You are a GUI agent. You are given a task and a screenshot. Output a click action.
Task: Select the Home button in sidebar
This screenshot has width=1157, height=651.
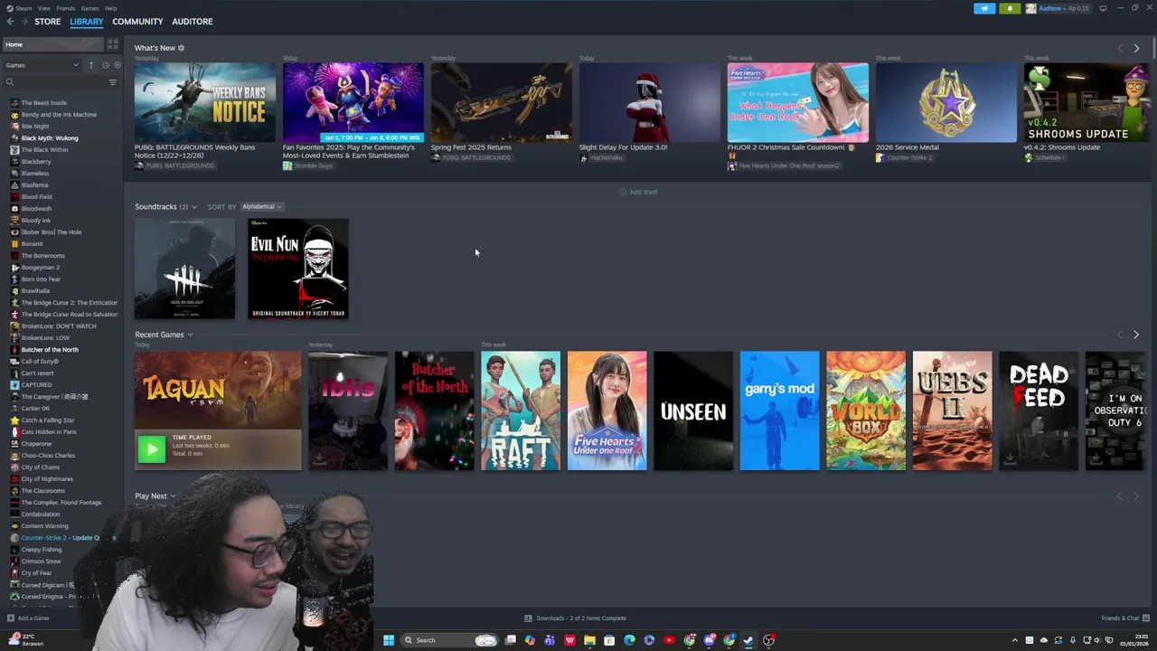coord(52,44)
